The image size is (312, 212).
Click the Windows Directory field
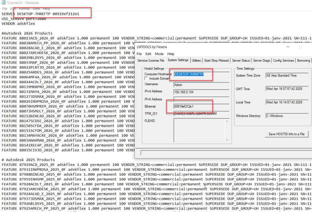[287, 116]
